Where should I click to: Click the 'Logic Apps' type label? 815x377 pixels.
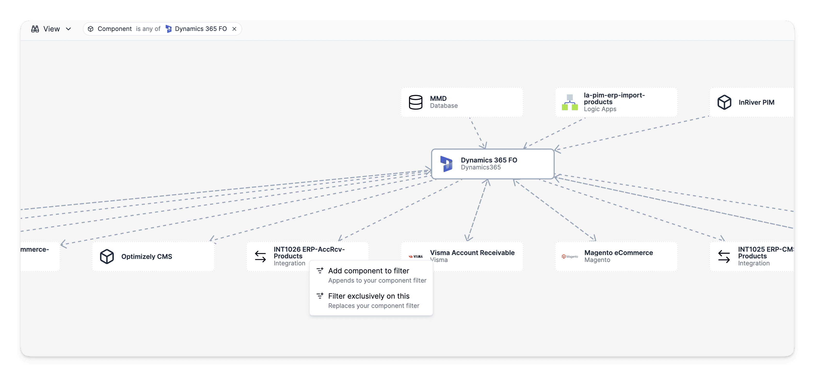(600, 109)
